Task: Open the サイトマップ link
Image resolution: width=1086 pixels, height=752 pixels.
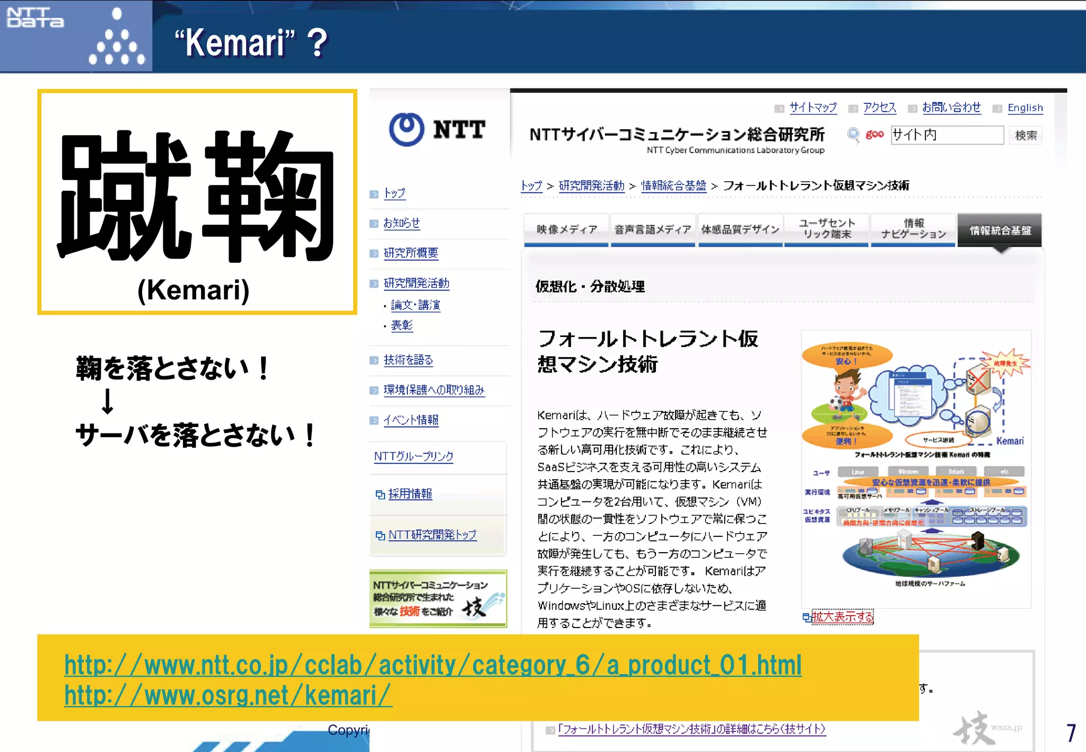Action: (x=813, y=108)
